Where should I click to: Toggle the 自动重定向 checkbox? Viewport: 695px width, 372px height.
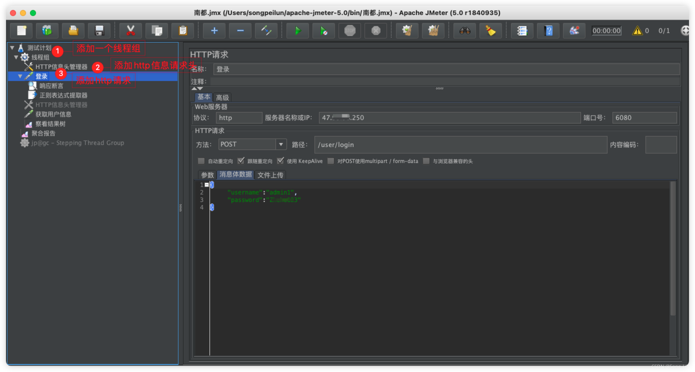[201, 161]
